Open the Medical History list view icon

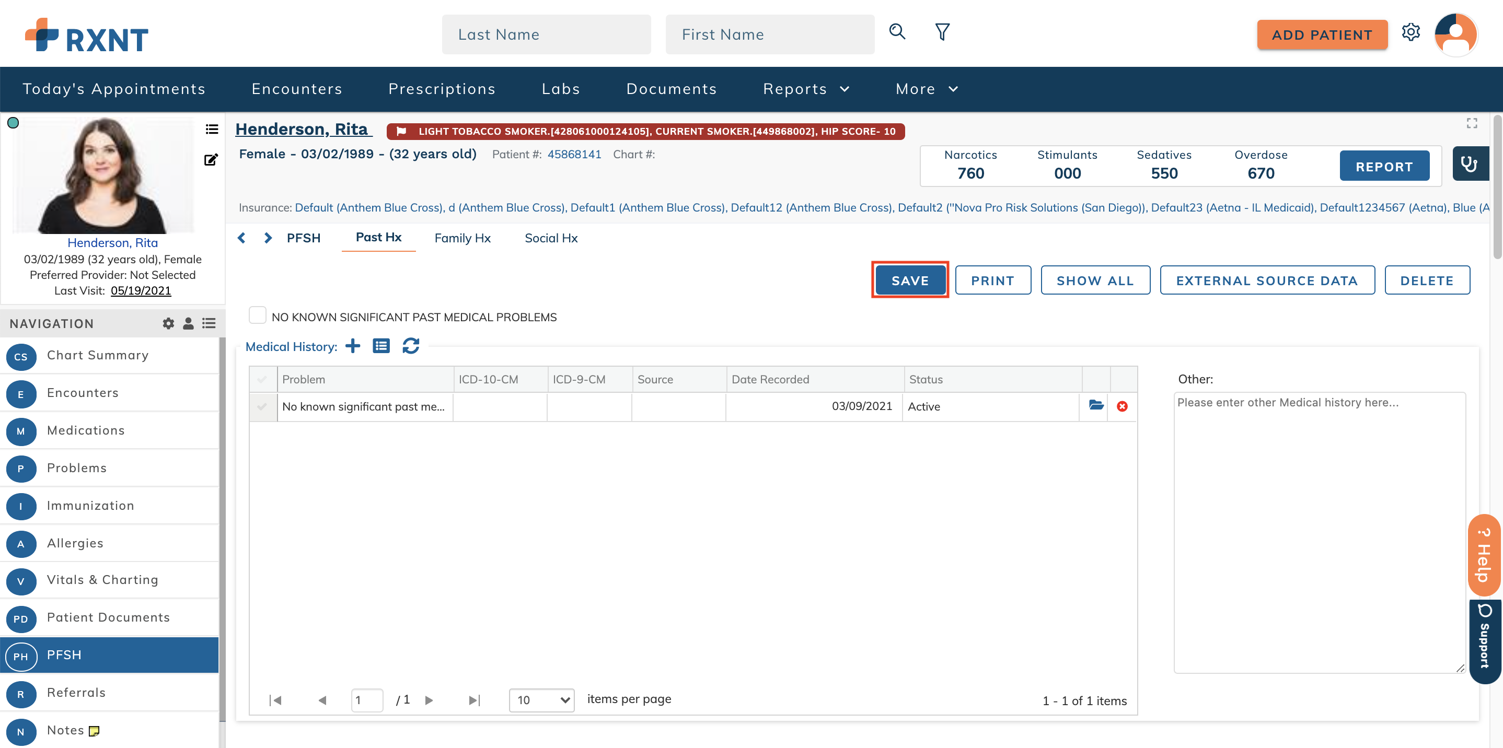click(381, 346)
